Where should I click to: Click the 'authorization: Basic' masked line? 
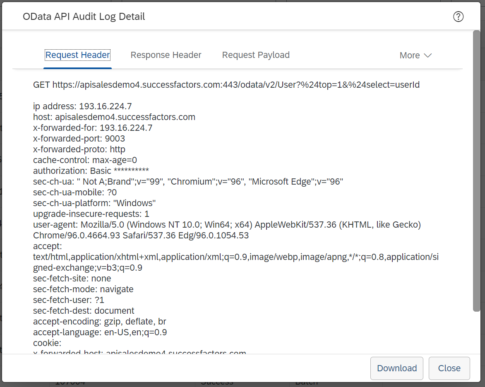tap(91, 171)
